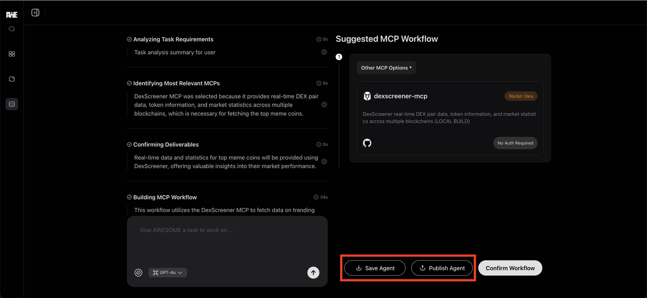Click the AWE logo in sidebar
Image resolution: width=647 pixels, height=298 pixels.
click(12, 15)
